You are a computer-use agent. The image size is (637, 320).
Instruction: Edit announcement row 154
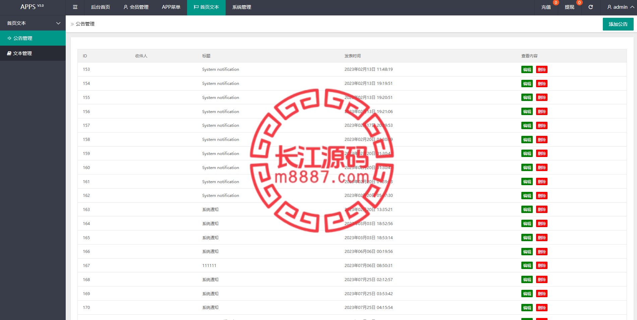527,84
